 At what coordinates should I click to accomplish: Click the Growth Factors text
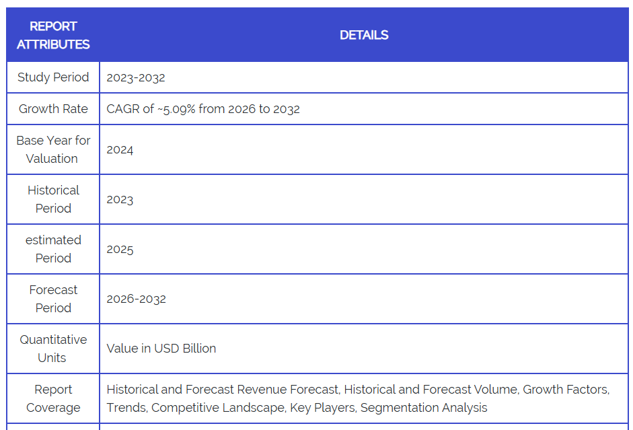click(566, 390)
